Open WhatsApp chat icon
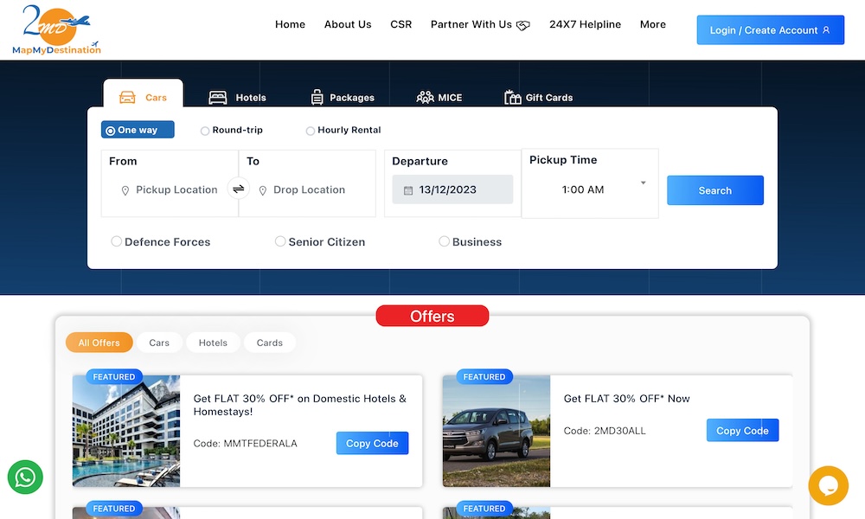This screenshot has width=865, height=519. (25, 477)
